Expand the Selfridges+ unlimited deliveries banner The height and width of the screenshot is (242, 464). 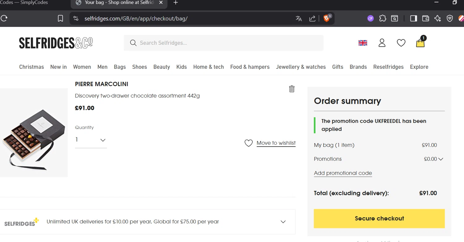148,222
